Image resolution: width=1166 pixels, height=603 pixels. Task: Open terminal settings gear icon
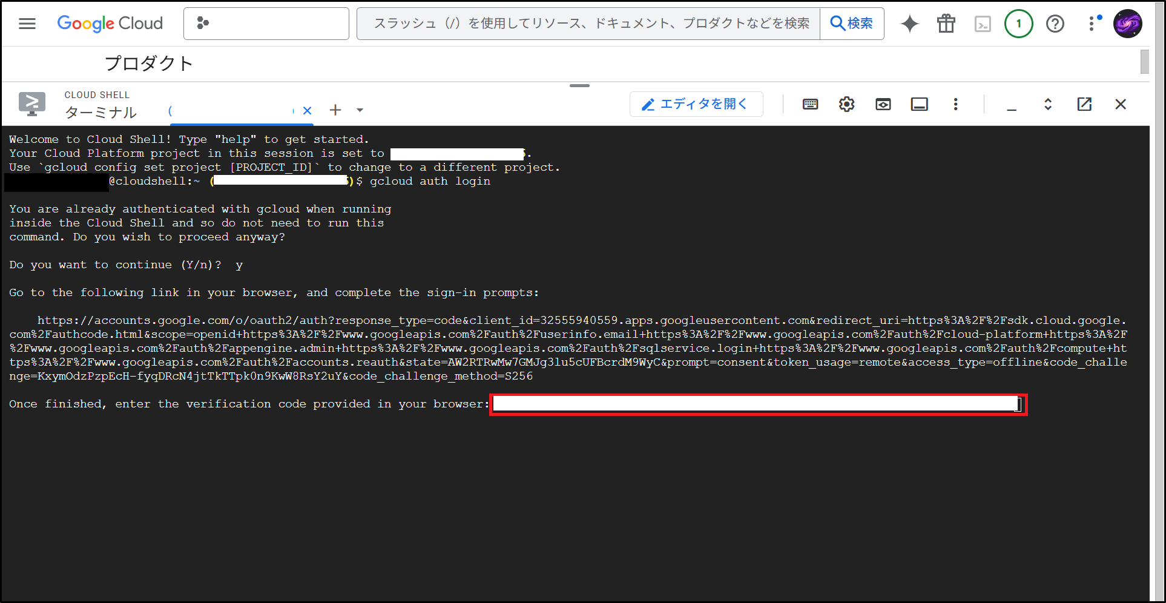tap(846, 104)
